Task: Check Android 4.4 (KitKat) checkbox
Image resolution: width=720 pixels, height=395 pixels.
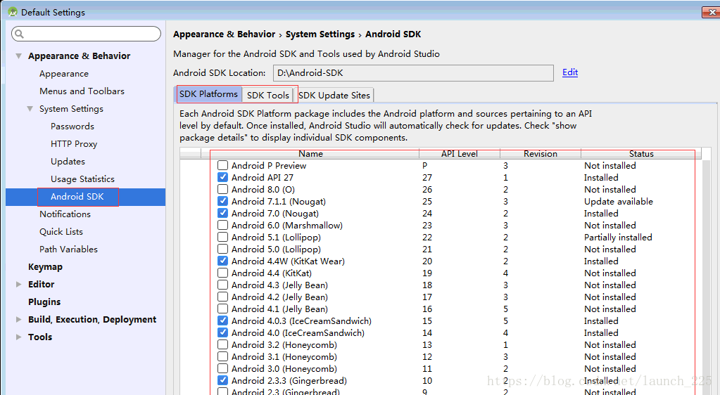Action: coord(222,273)
